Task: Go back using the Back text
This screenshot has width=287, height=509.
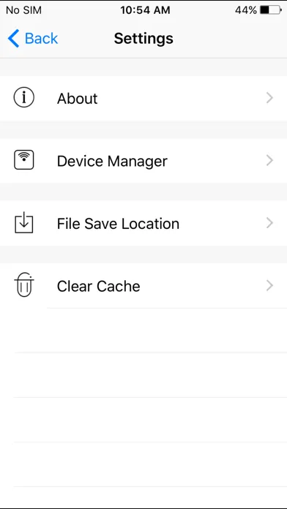Action: pos(41,39)
